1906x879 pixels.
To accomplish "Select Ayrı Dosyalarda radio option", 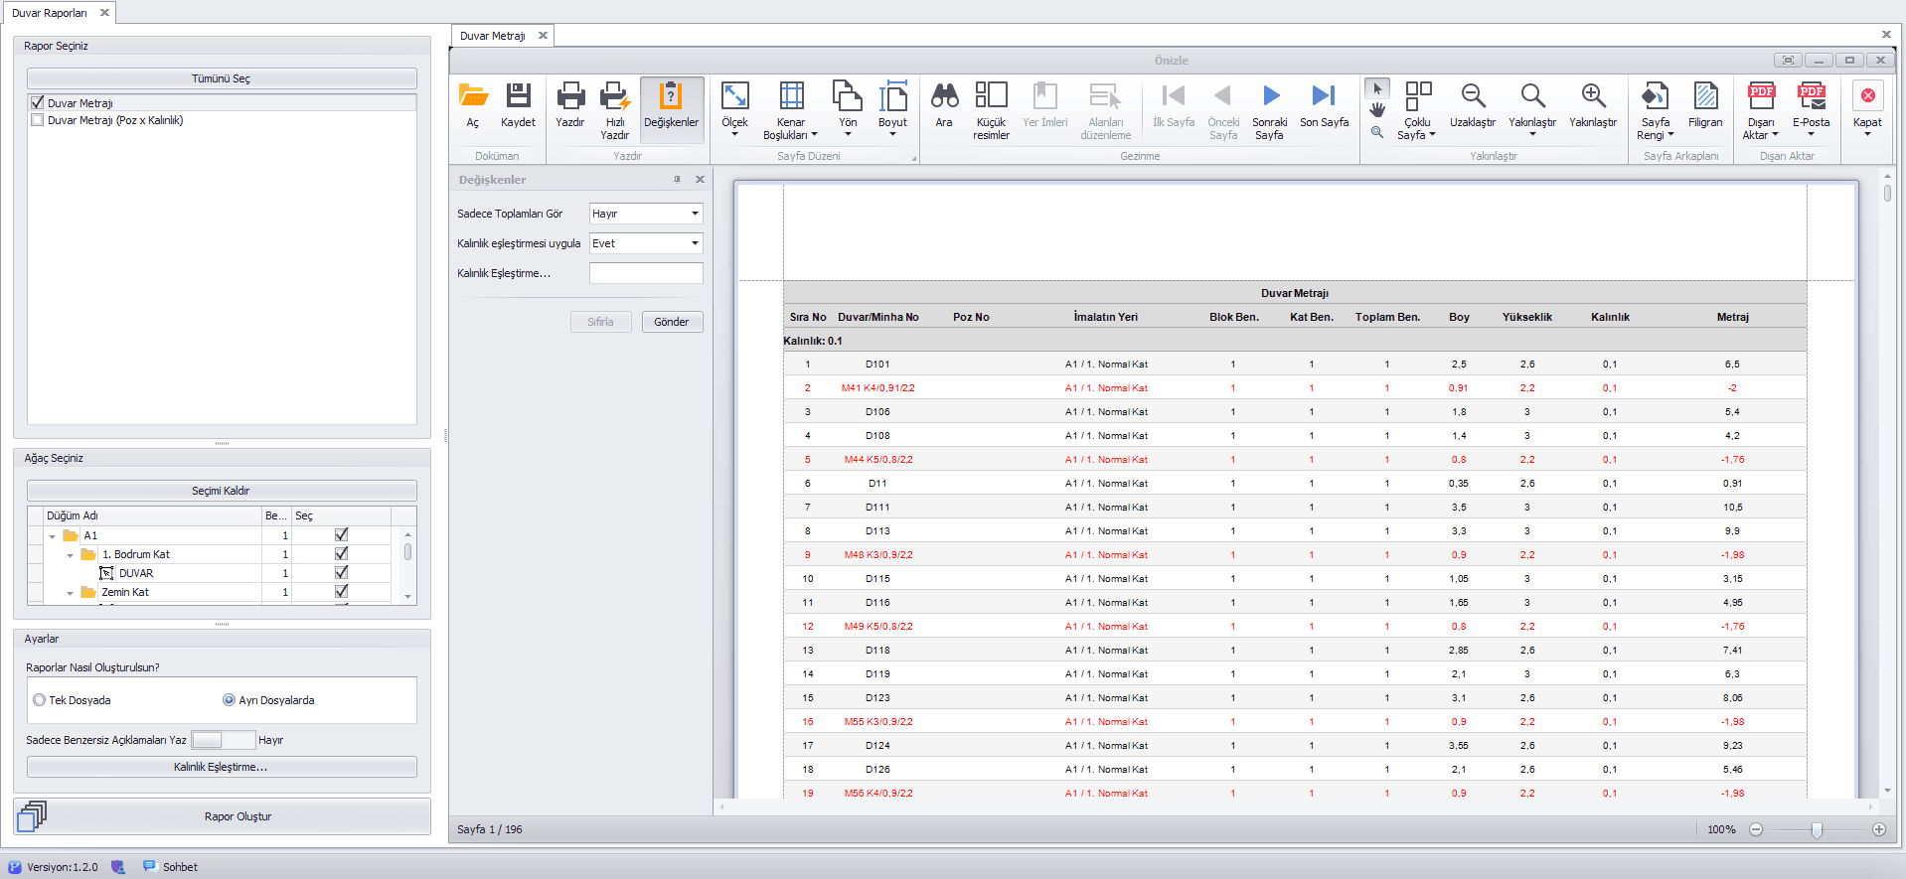I will [x=229, y=700].
